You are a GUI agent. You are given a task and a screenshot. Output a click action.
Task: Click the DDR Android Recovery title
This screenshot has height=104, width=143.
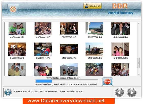tap(121, 9)
